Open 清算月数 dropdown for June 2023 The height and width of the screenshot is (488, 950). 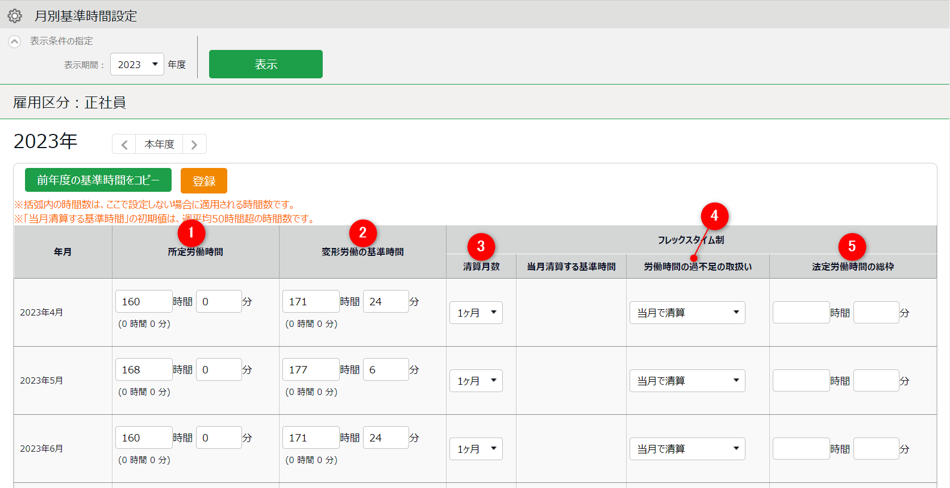tap(476, 449)
